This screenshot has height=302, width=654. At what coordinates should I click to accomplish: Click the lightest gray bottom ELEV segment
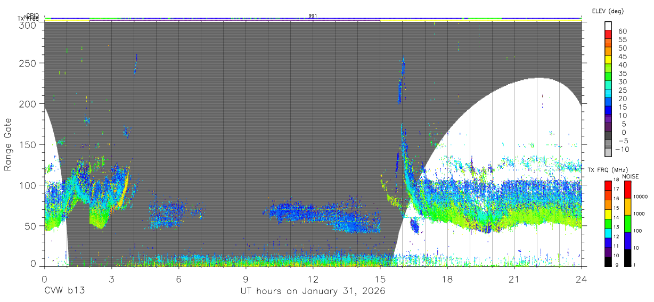pos(608,153)
